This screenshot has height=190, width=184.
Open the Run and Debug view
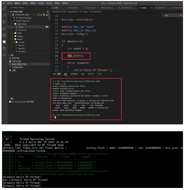tap(4, 29)
